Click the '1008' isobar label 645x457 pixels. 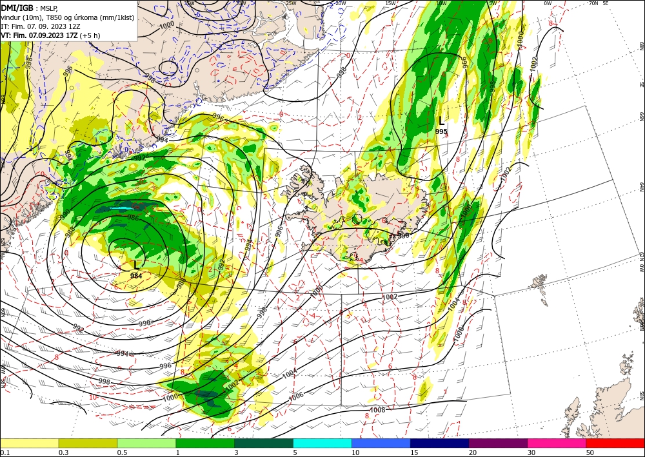pos(377,410)
